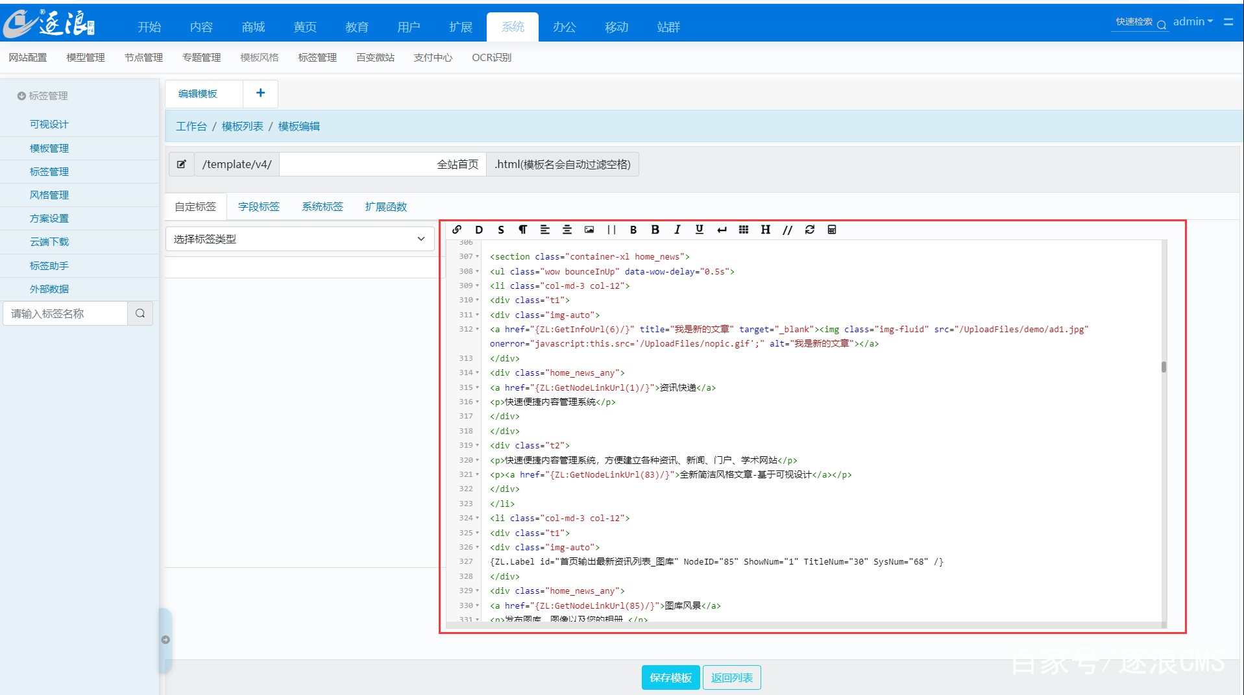Collapse the sidebar using the side arrow handle
The height and width of the screenshot is (695, 1244).
[165, 640]
